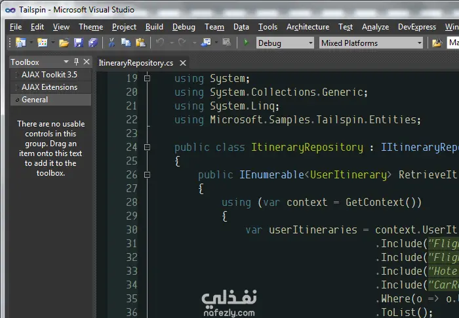Expand the AJAX Toolkit 3.5 group

click(17, 75)
